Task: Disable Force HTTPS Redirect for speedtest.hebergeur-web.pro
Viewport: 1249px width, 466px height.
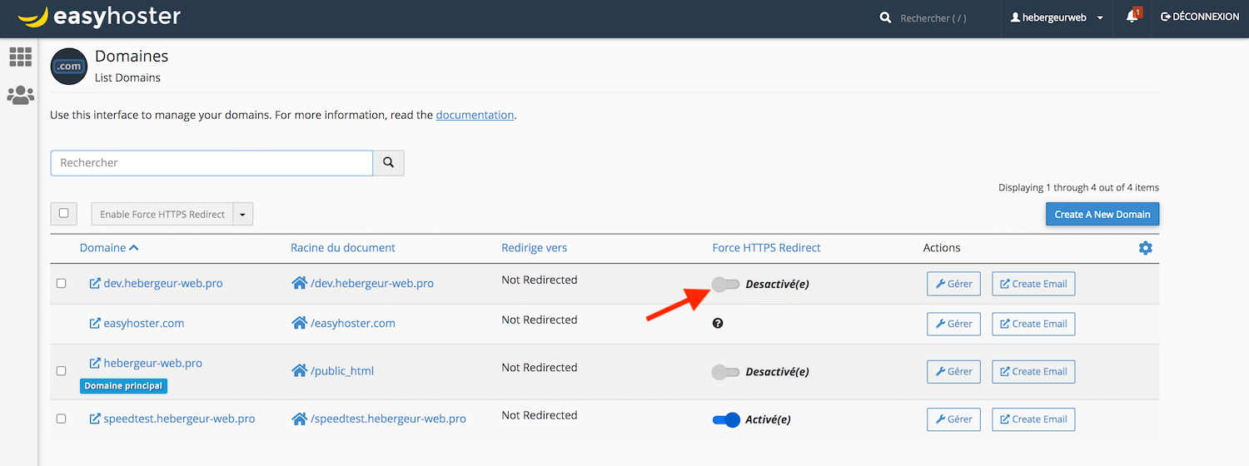Action: click(x=726, y=419)
